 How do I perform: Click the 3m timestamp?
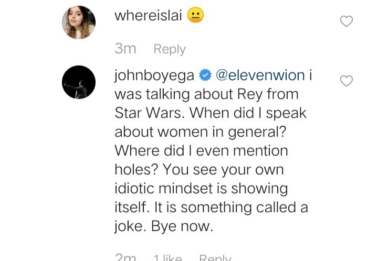pyautogui.click(x=125, y=49)
